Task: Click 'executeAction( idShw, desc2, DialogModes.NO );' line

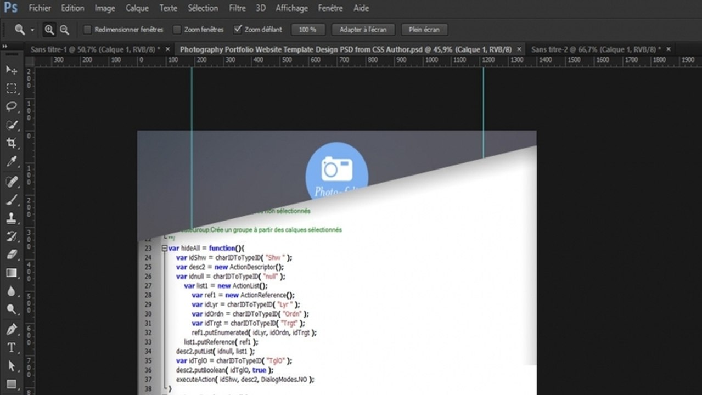Action: tap(245, 379)
